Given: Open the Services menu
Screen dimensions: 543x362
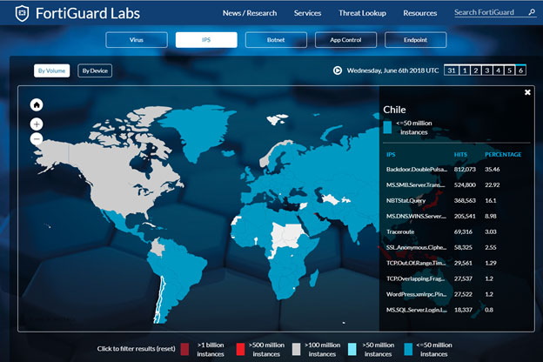Looking at the screenshot, I should [x=307, y=13].
